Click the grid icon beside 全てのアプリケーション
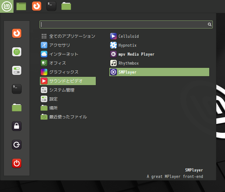The image size is (225, 192). [x=44, y=36]
